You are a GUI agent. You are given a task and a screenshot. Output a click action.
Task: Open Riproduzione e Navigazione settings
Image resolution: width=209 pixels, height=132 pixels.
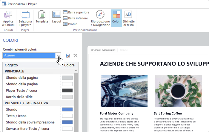100,18
